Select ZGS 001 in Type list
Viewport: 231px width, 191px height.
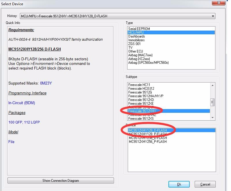pos(171,44)
